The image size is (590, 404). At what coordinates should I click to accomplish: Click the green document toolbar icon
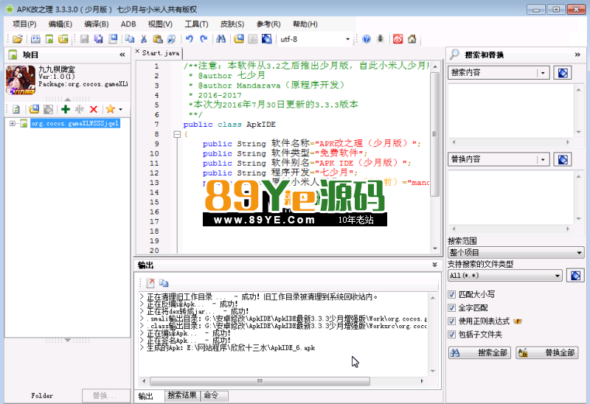tap(49, 39)
